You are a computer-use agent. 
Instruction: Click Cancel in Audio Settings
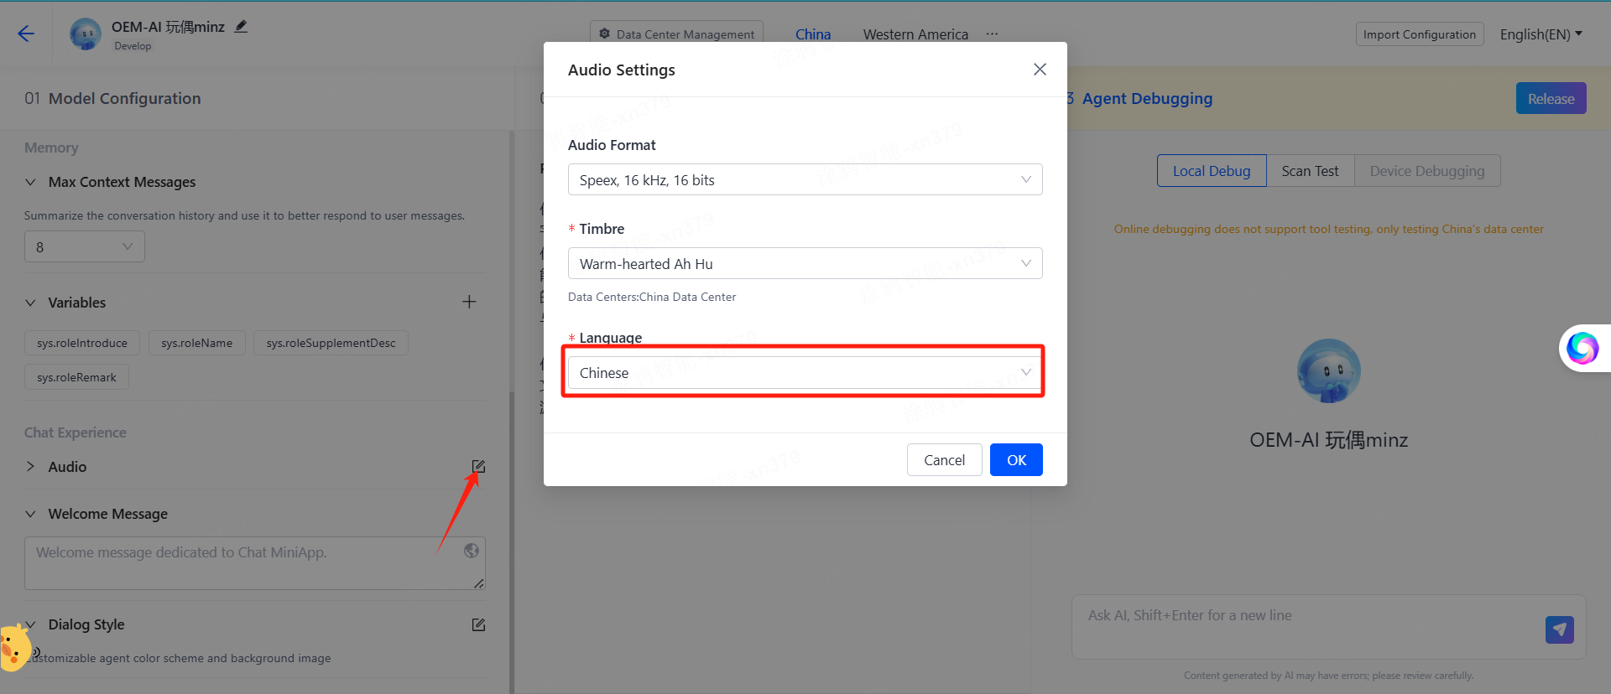tap(944, 460)
